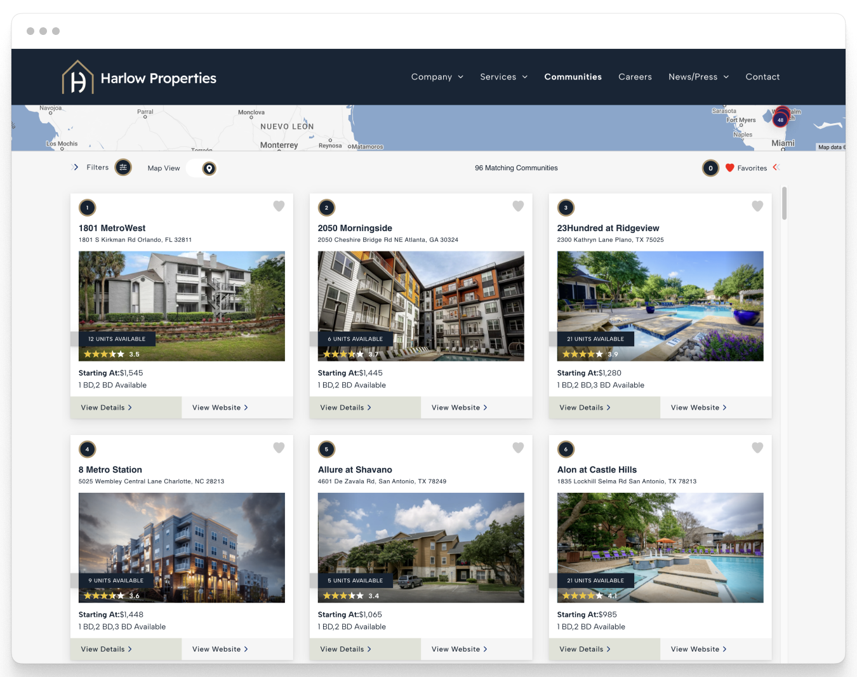The width and height of the screenshot is (857, 677).
Task: Go to the Communities page
Action: (573, 77)
